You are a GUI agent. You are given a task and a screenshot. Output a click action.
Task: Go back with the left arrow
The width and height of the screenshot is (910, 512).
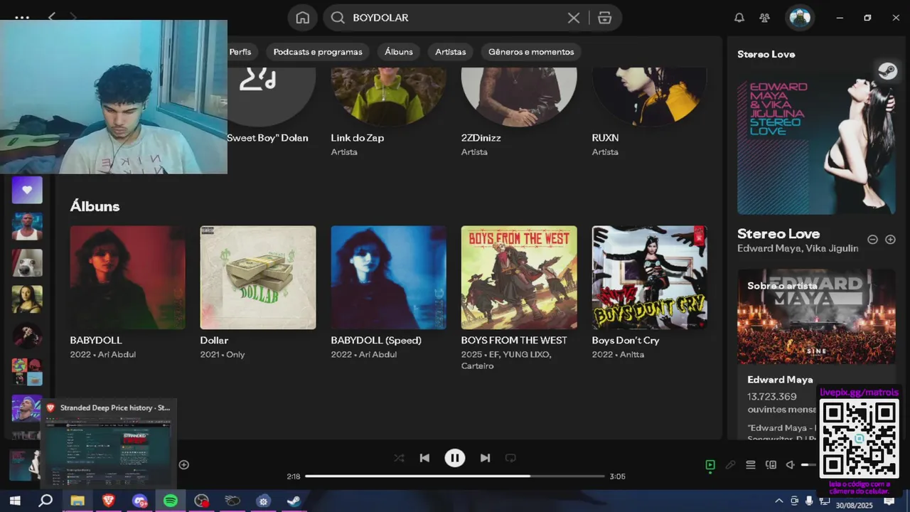tap(52, 16)
